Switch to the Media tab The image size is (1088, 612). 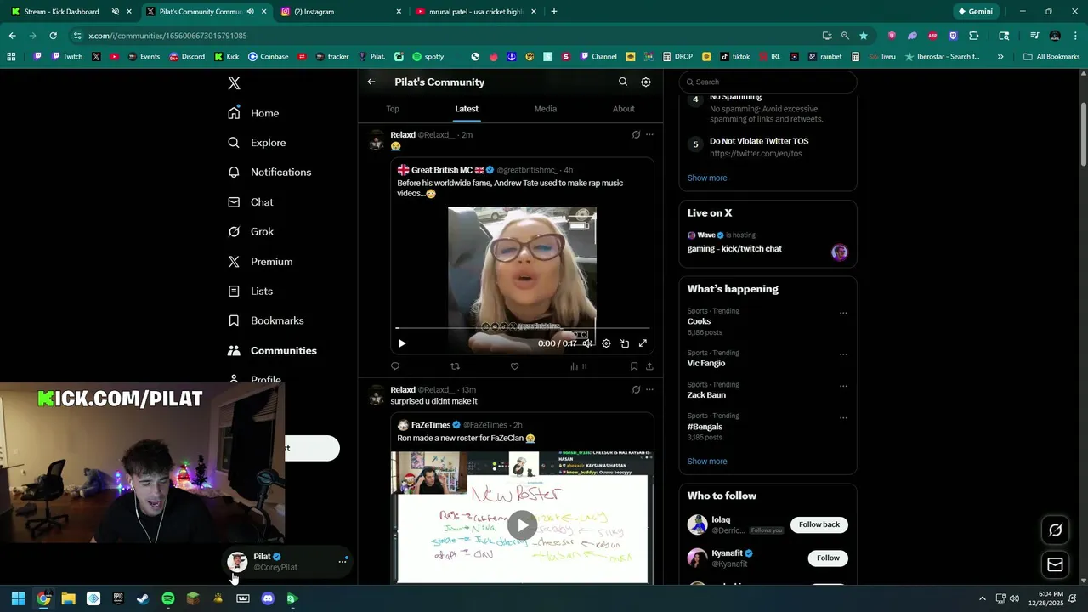[546, 109]
